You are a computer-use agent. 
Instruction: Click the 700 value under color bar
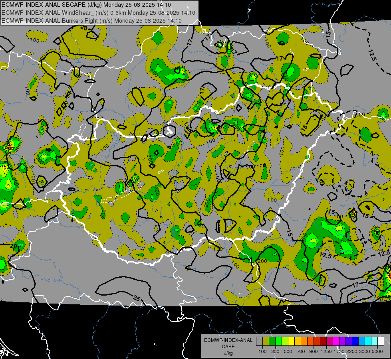pyautogui.click(x=301, y=351)
